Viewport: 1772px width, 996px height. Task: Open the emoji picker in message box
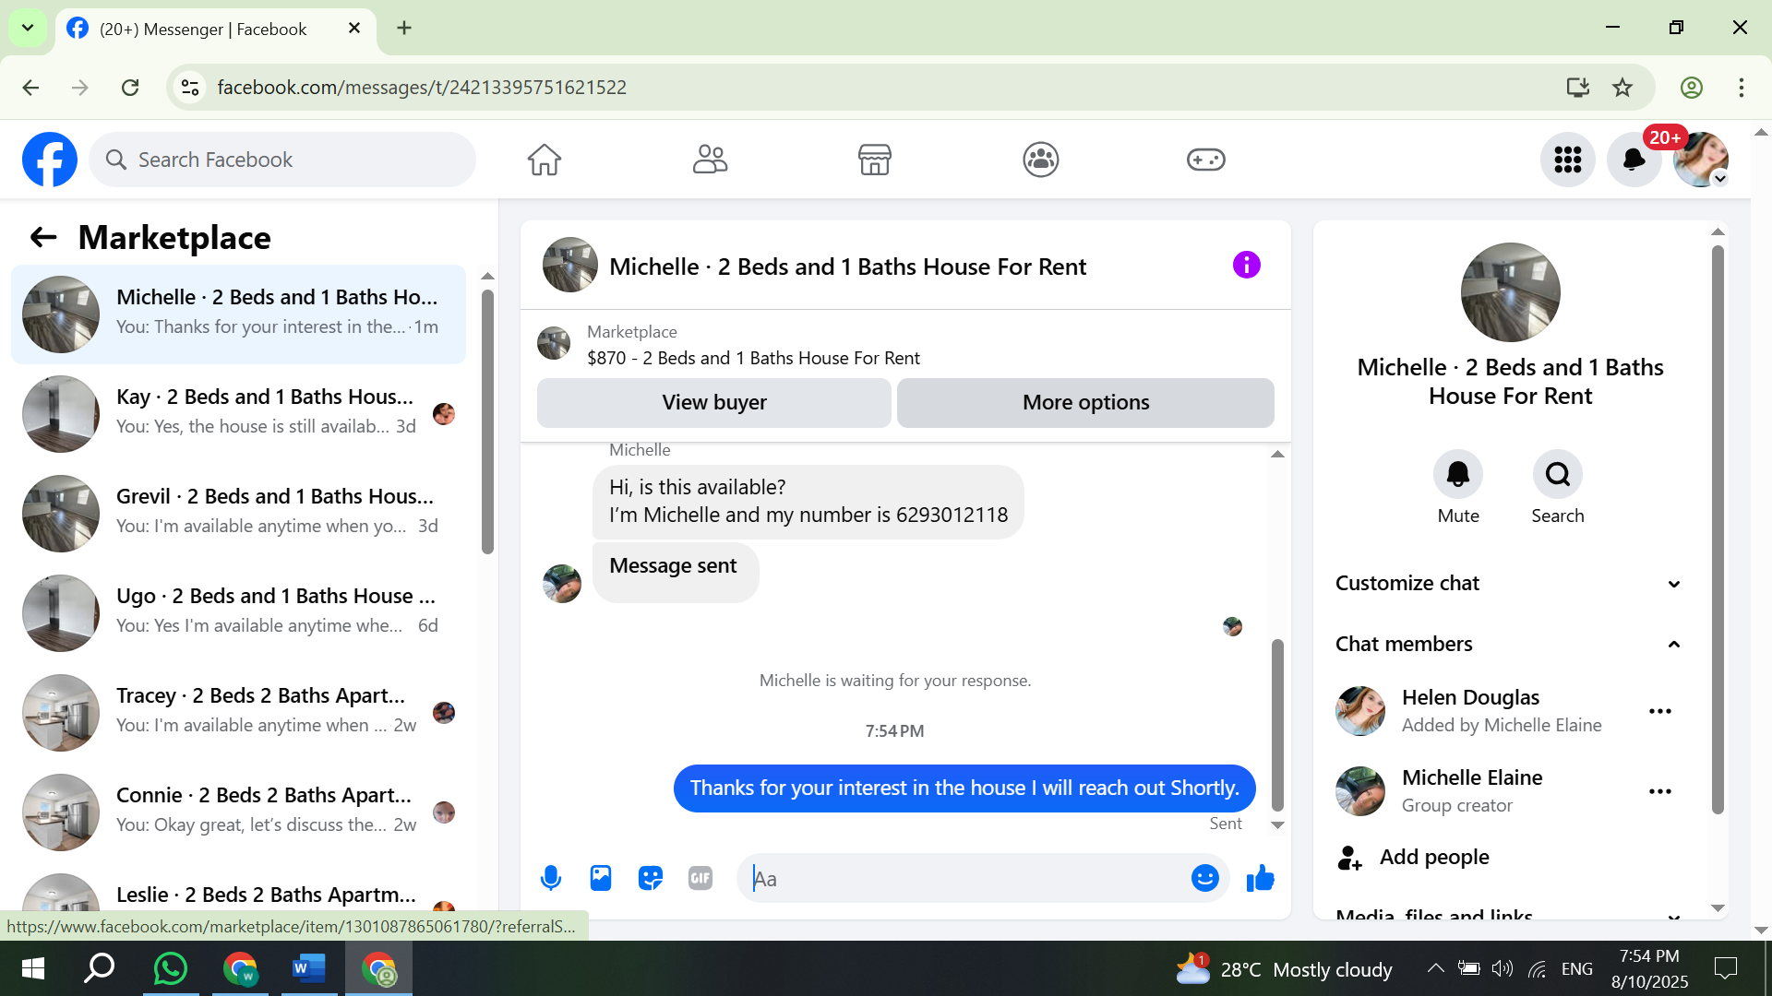click(x=1204, y=878)
